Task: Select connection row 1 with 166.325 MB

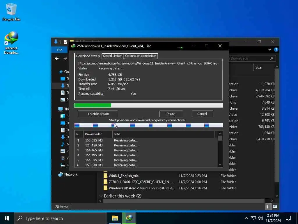Action: (146, 140)
